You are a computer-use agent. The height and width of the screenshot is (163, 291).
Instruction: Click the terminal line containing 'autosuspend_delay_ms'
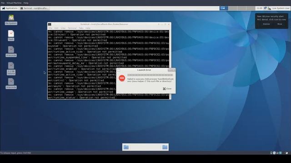[85, 63]
